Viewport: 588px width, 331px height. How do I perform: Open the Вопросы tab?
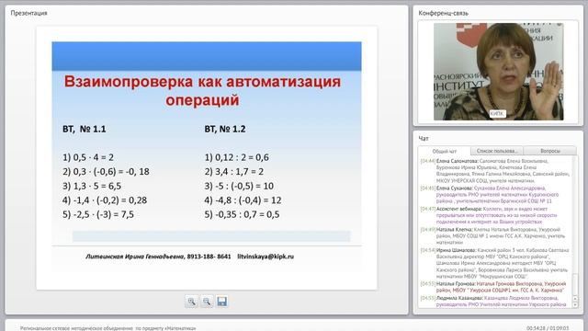tap(549, 151)
